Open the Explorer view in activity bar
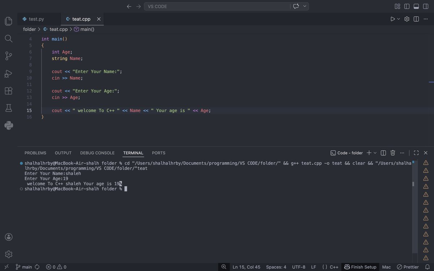This screenshot has width=434, height=271. point(9,21)
